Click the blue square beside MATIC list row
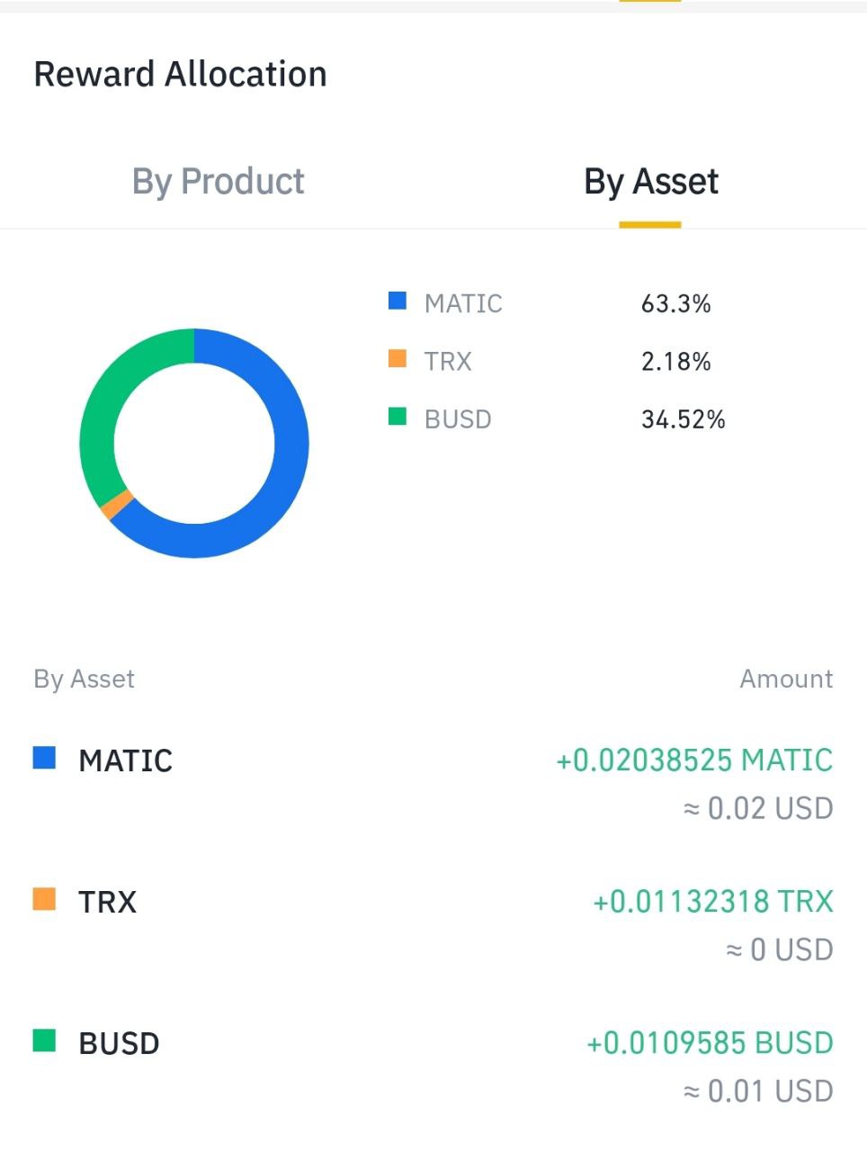Viewport: 867px width, 1152px height. pyautogui.click(x=44, y=758)
